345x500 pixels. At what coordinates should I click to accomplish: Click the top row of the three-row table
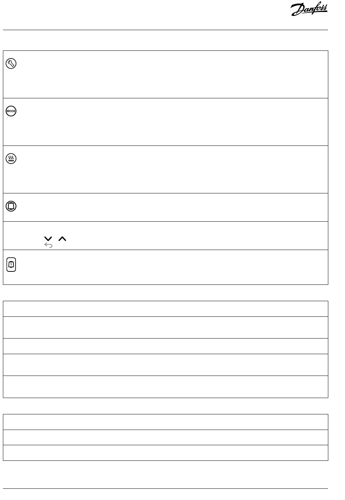click(x=166, y=422)
